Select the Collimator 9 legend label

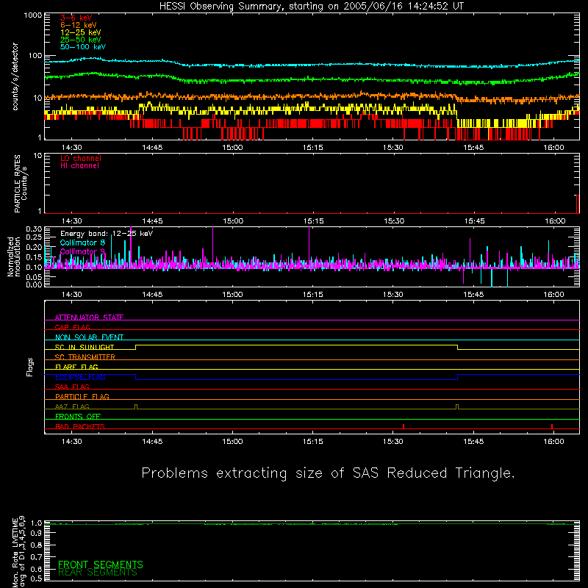coord(82,251)
